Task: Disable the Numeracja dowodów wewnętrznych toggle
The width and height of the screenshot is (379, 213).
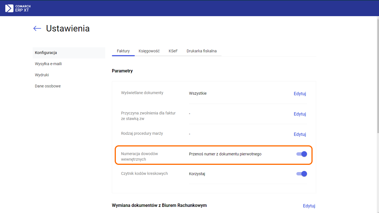Action: click(302, 154)
